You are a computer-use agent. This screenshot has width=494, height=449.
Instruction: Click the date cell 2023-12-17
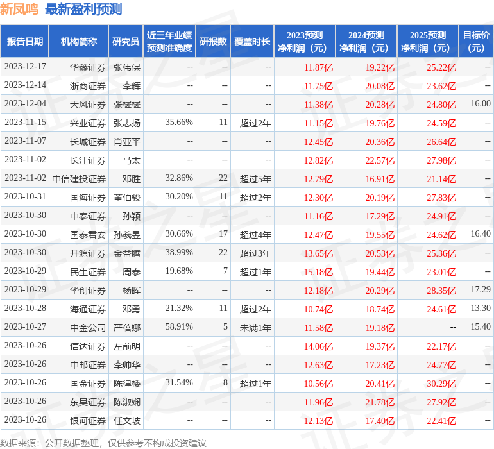tap(25, 66)
